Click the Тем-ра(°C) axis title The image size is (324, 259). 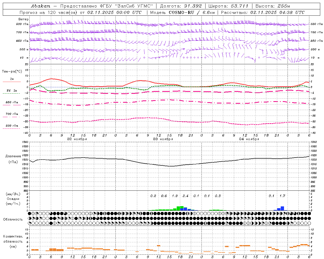click(x=12, y=72)
